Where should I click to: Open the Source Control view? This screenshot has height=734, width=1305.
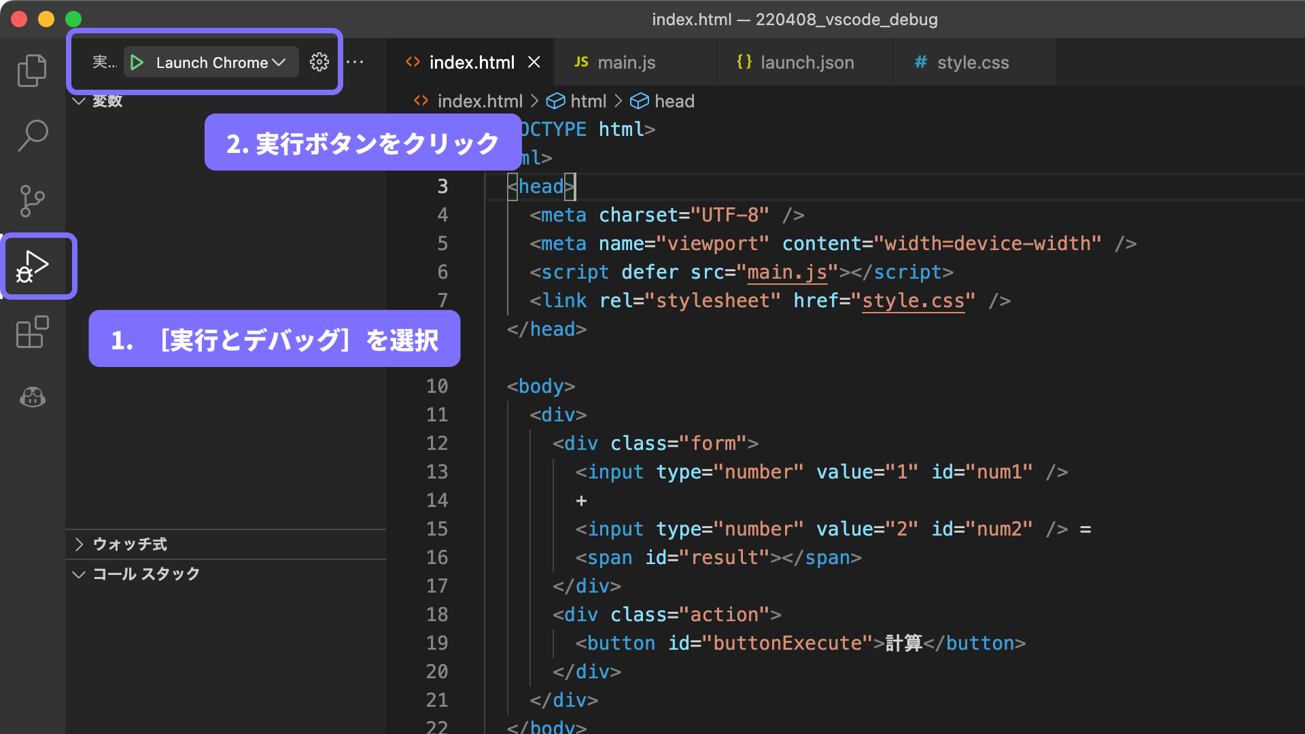point(32,201)
